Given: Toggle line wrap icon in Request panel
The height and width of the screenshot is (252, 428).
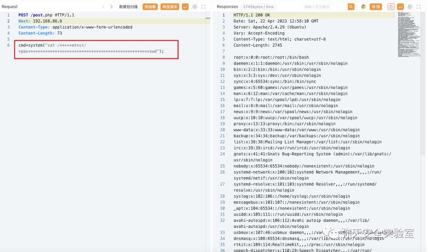Looking at the screenshot, I should [x=185, y=7].
